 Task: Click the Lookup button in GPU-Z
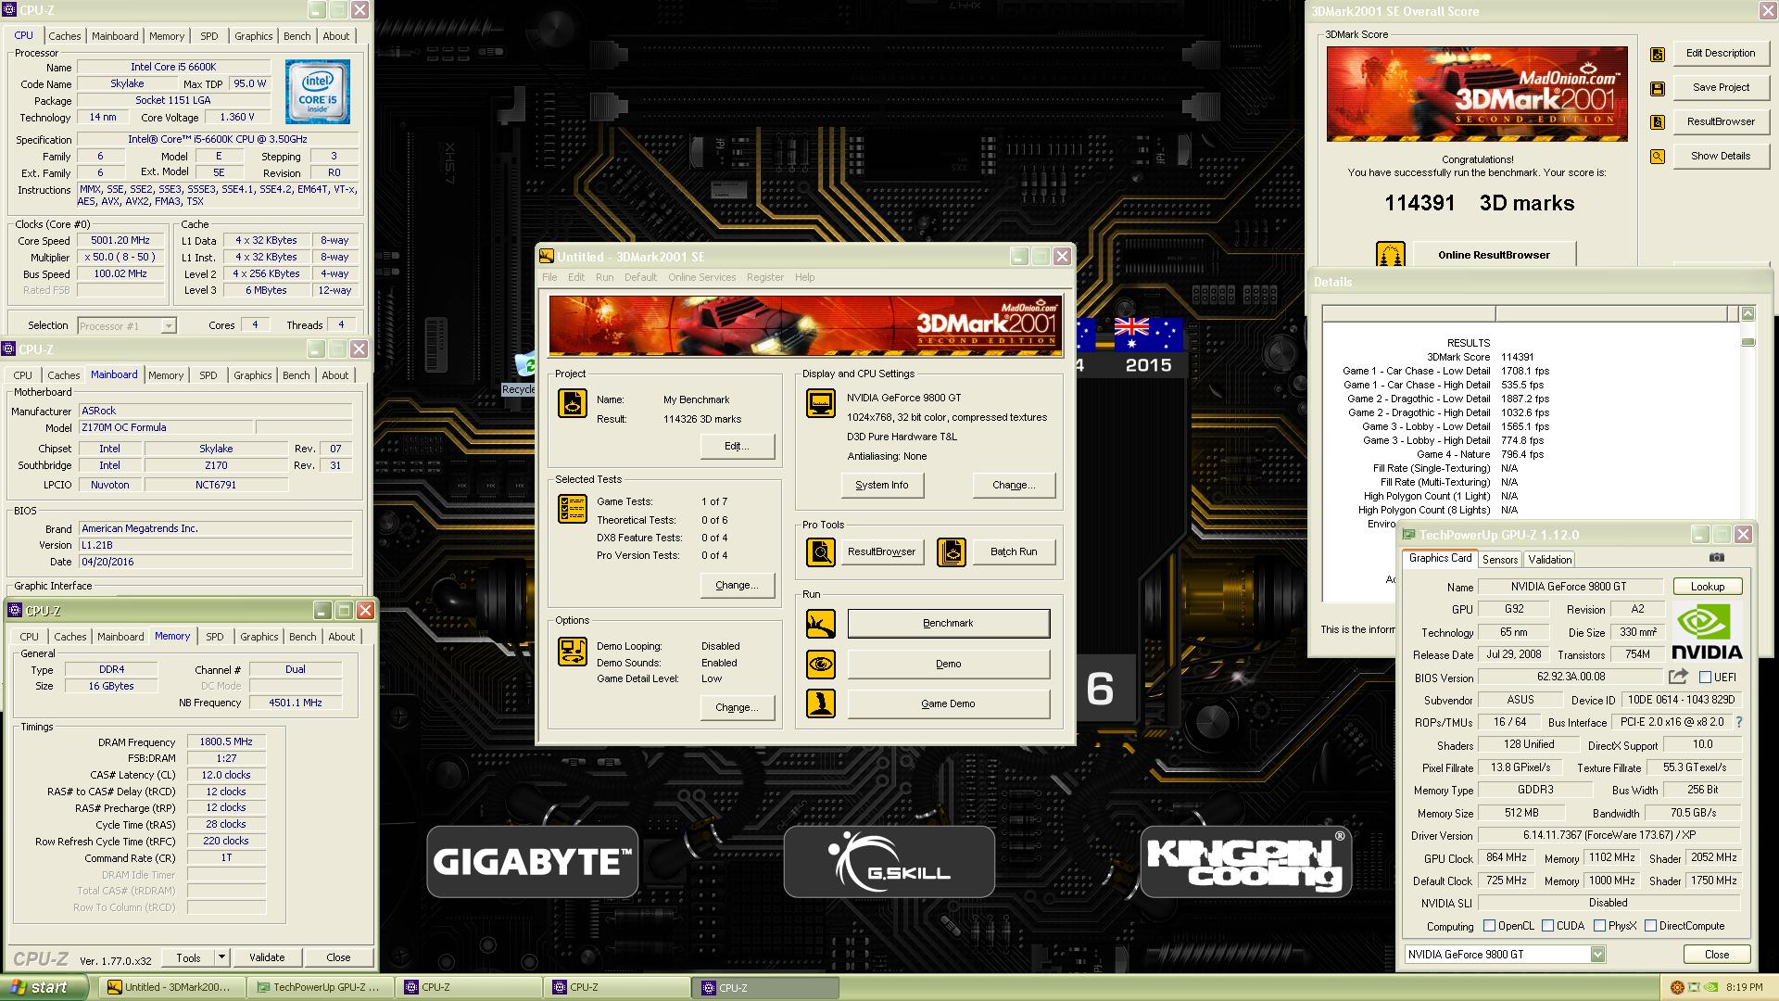(1708, 587)
